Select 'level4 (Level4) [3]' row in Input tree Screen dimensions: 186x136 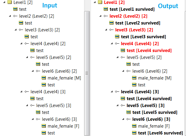(48, 92)
